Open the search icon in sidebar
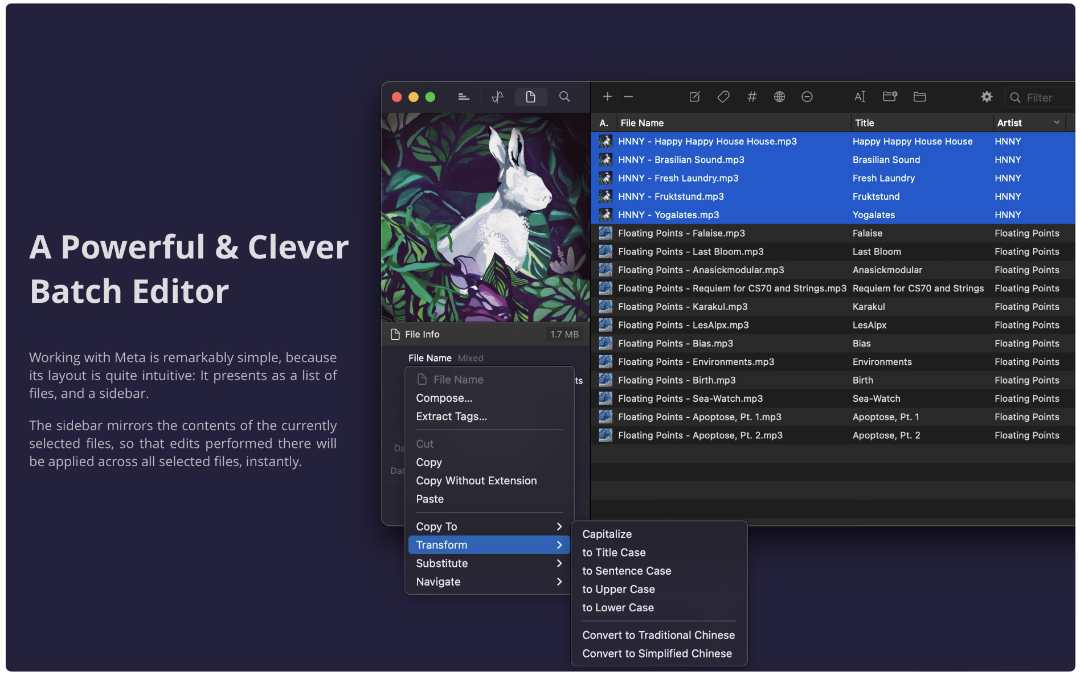Image resolution: width=1080 pixels, height=675 pixels. tap(564, 97)
